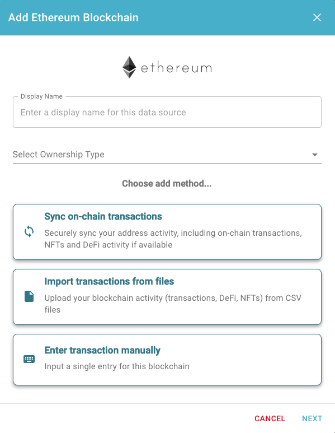Pick the Enter transaction manually heading

pyautogui.click(x=102, y=350)
